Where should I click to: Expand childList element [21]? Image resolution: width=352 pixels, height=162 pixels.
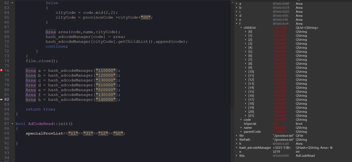246,116
